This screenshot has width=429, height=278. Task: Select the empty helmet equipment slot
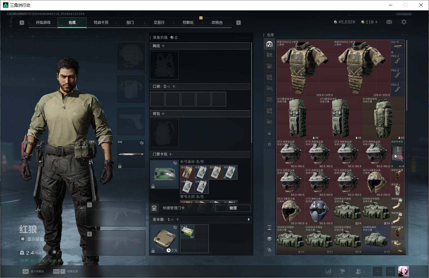point(131,56)
